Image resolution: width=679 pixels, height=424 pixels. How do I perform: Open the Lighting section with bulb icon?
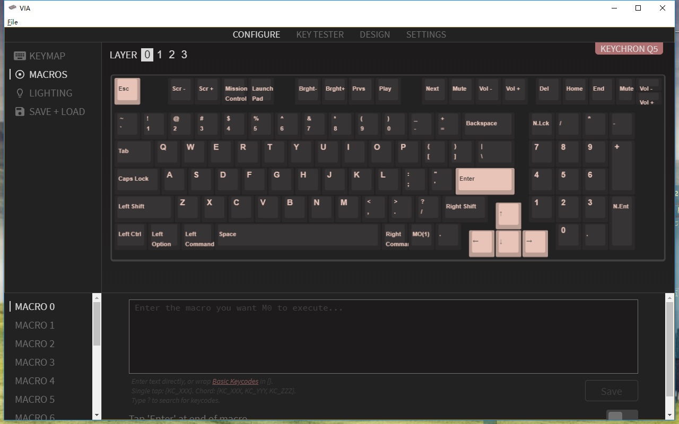[43, 93]
